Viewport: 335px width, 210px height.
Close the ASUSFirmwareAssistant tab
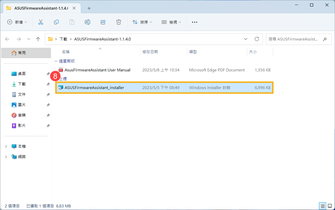tap(74, 8)
